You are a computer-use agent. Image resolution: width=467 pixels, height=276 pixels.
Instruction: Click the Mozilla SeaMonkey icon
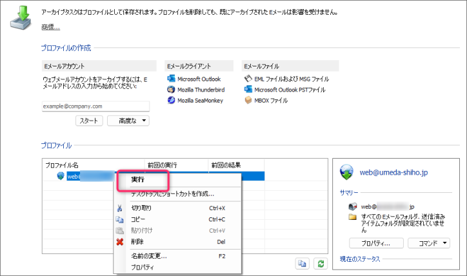(171, 100)
